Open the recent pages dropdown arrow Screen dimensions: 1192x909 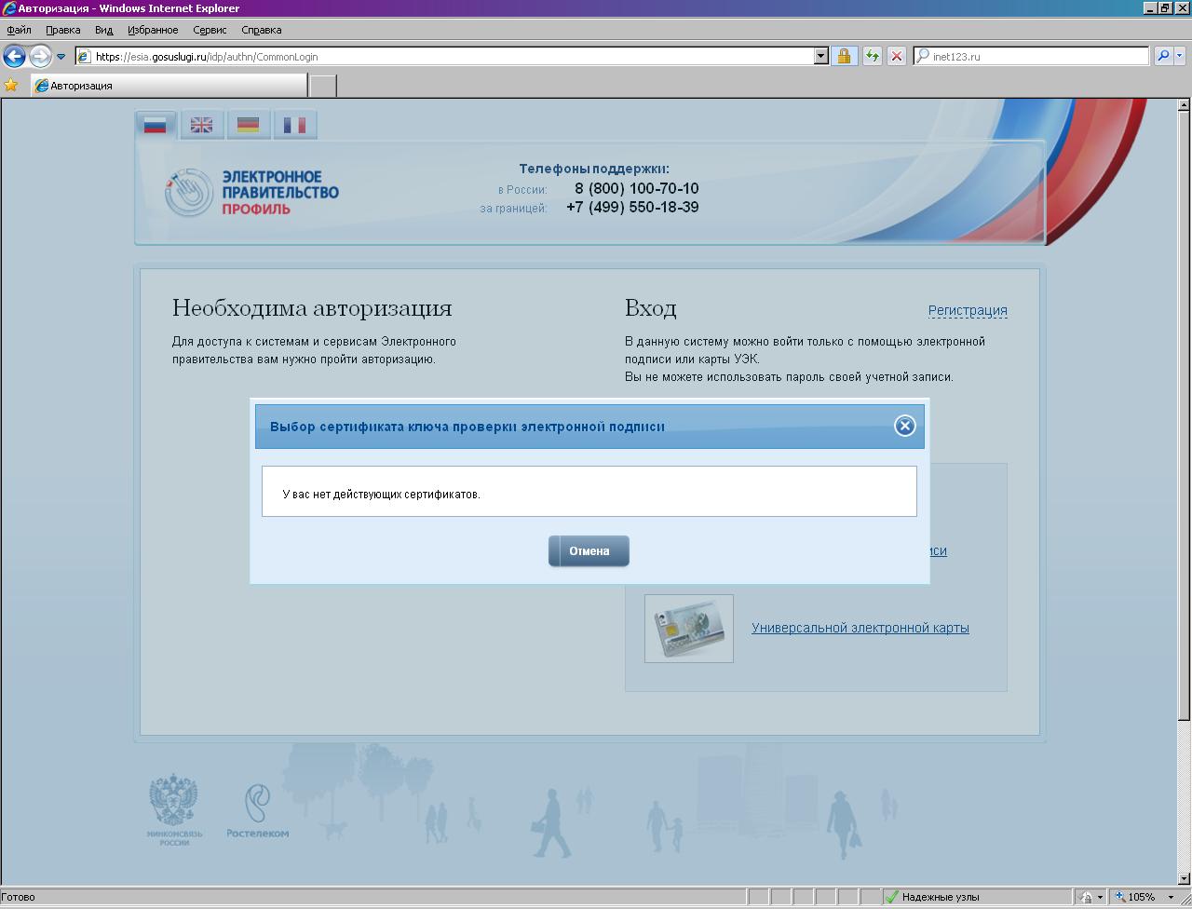coord(61,56)
